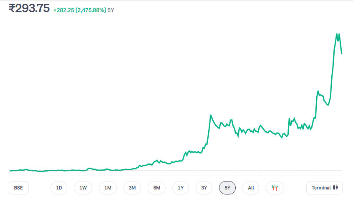353x202 pixels.
Task: Click the ₹293.75 current price
Action: pyautogui.click(x=29, y=8)
